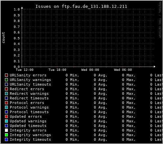Click the URLSanity errors color swatch
163x144 pixels.
tap(6, 75)
